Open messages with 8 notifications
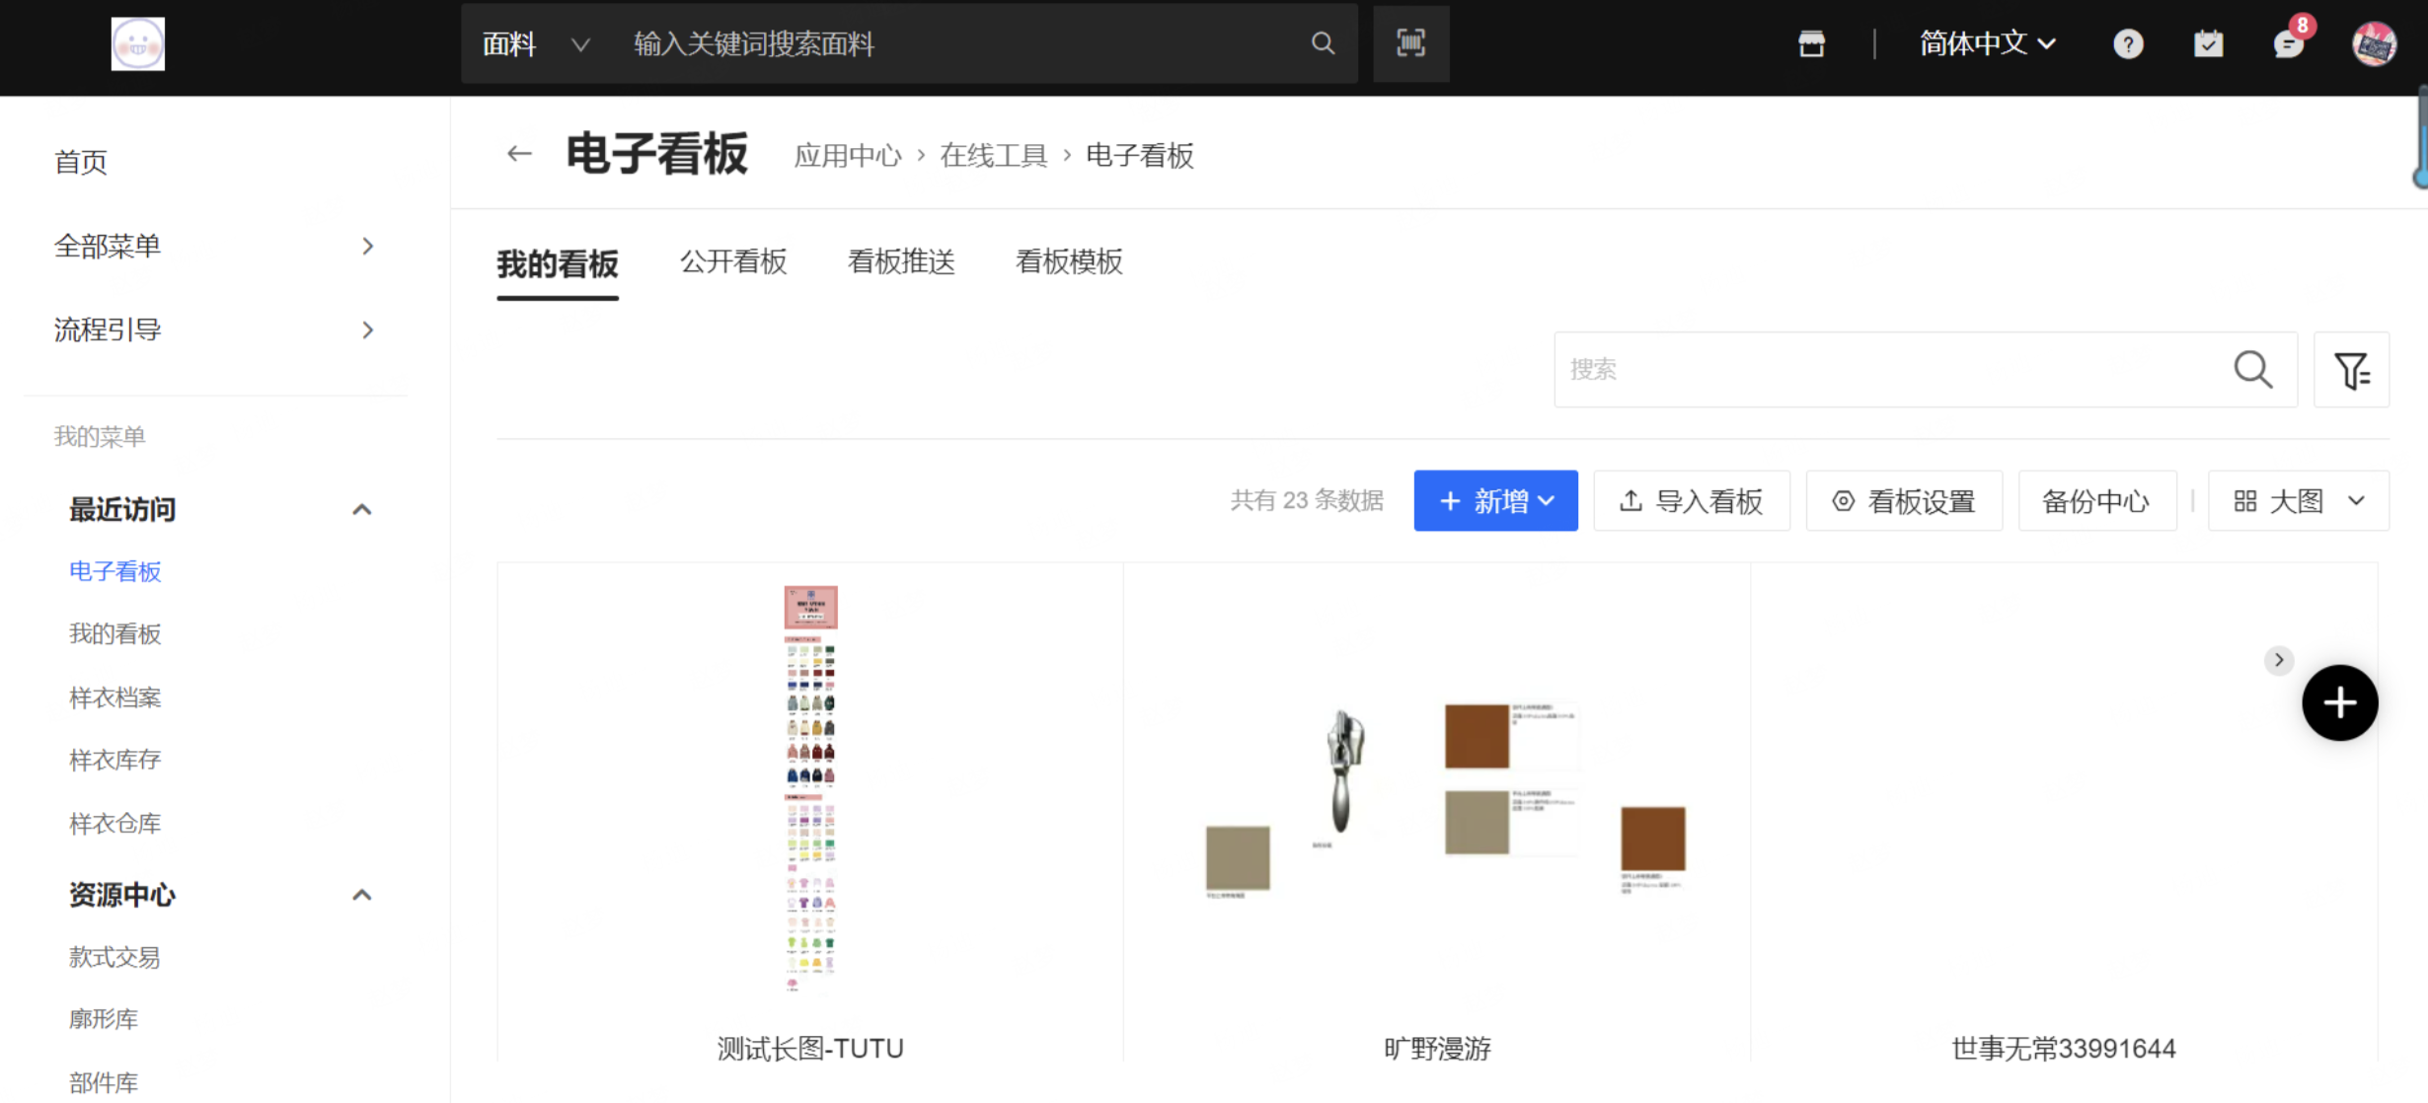The height and width of the screenshot is (1103, 2428). point(2288,43)
